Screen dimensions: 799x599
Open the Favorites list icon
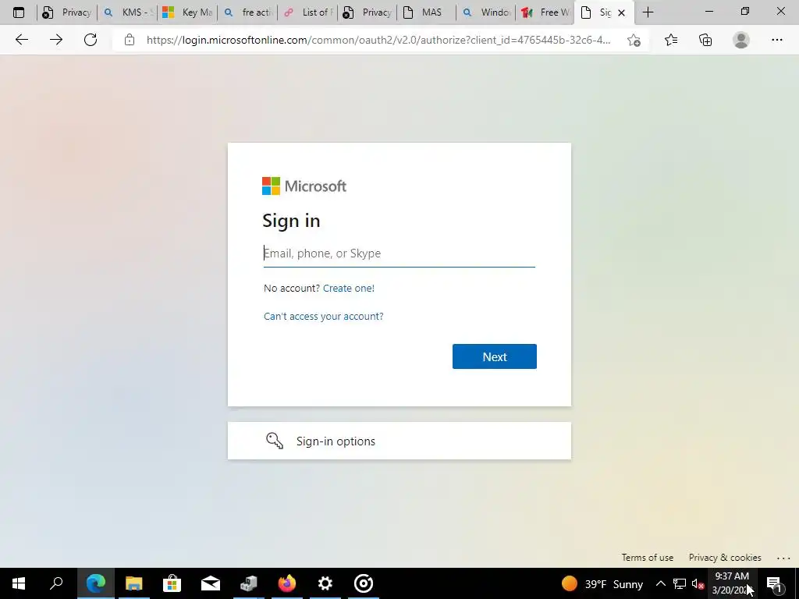(671, 40)
